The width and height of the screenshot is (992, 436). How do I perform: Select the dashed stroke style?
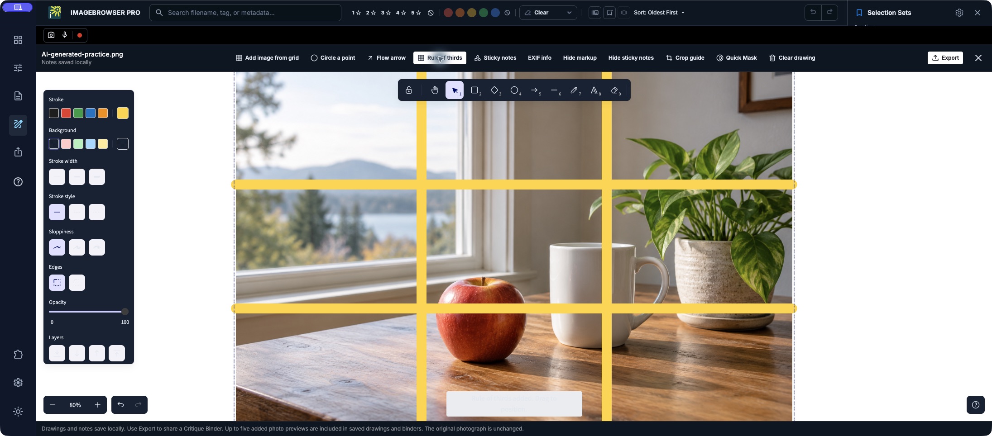click(x=77, y=212)
